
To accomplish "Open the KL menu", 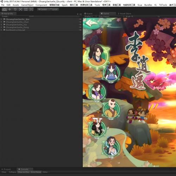I will point(156,5).
